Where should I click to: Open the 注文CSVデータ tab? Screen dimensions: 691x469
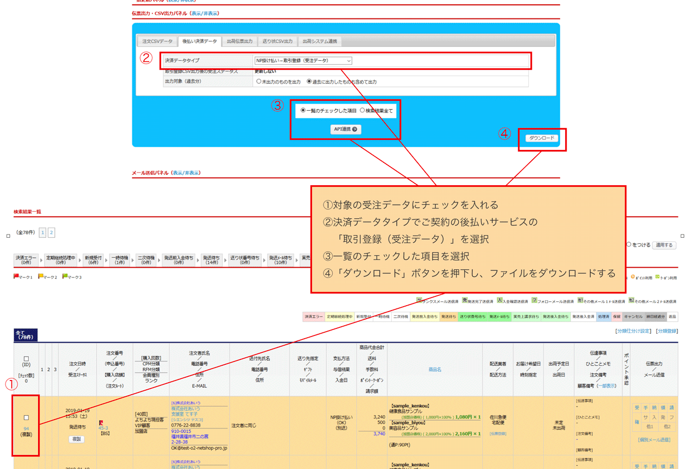[157, 41]
